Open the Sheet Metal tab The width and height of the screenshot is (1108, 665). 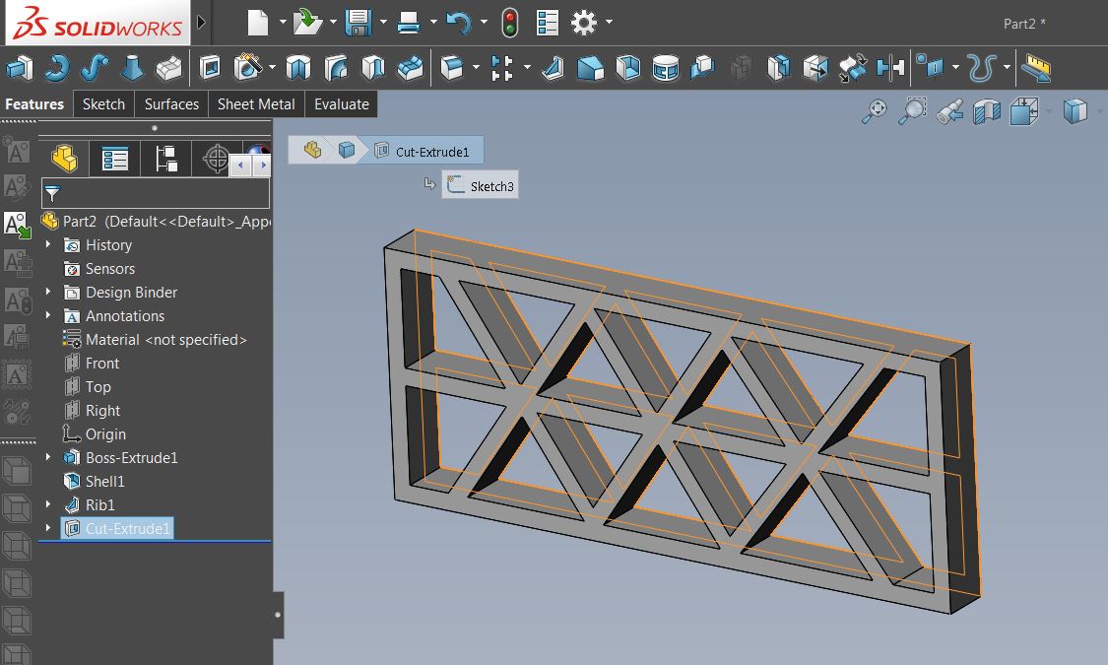click(256, 104)
